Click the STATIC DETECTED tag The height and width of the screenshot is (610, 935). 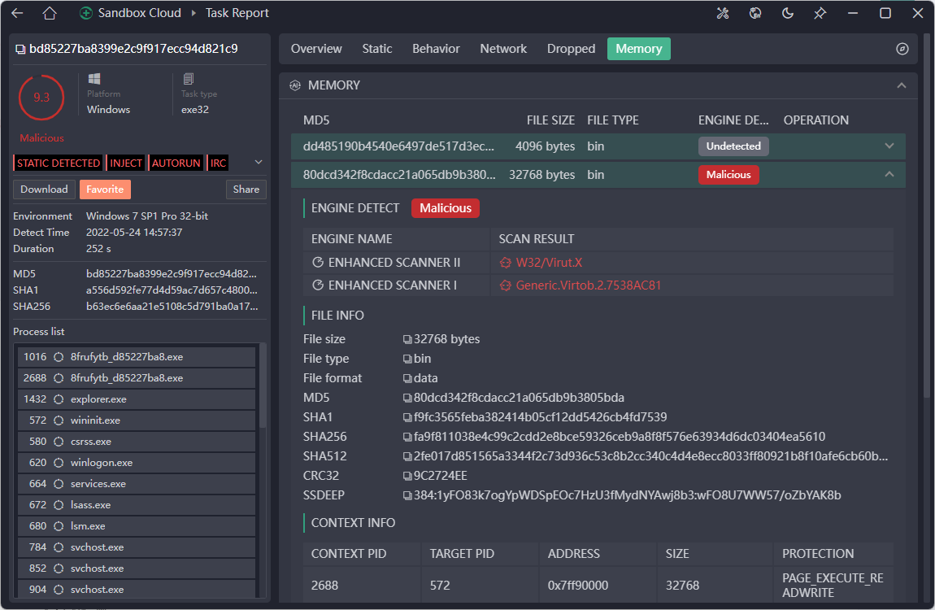[x=58, y=163]
